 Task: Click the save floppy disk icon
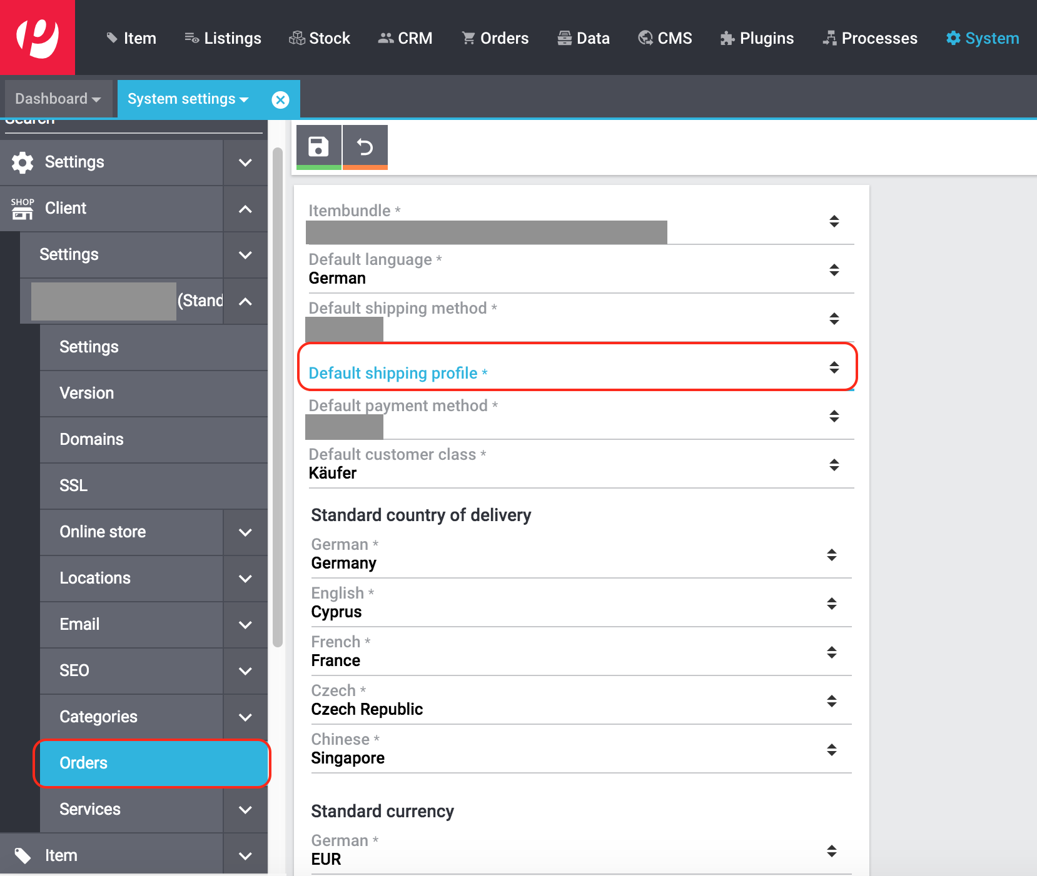coord(319,147)
